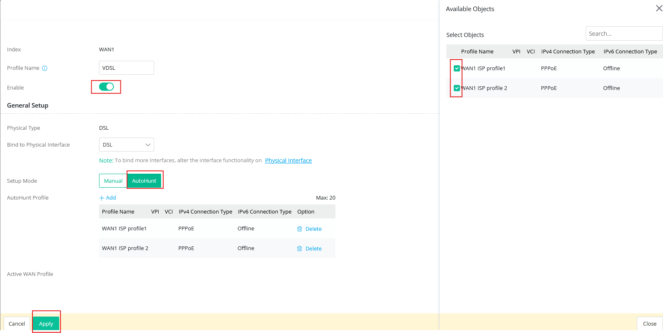Click the VPI header in AutoHunt table
Viewport: 663px width, 333px height.
(x=155, y=212)
